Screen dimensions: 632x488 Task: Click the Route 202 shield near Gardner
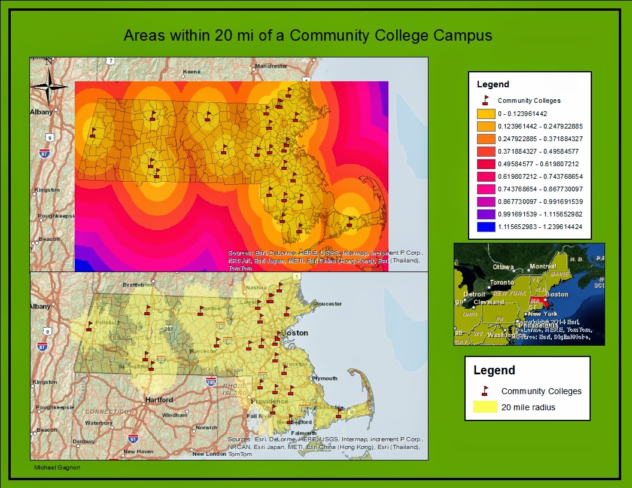[x=168, y=328]
